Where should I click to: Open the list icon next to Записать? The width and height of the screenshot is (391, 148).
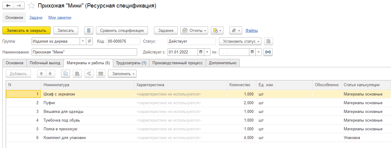tap(88, 30)
